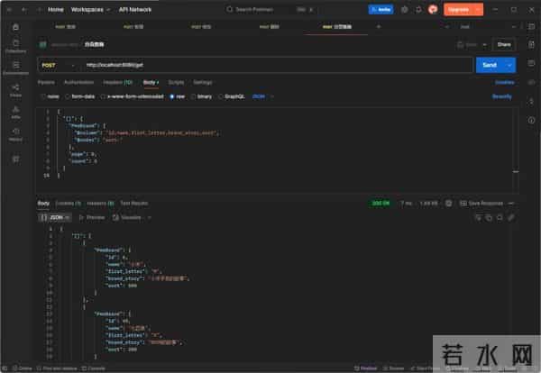
Task: Click the add new tab plus icon
Action: coord(378,27)
